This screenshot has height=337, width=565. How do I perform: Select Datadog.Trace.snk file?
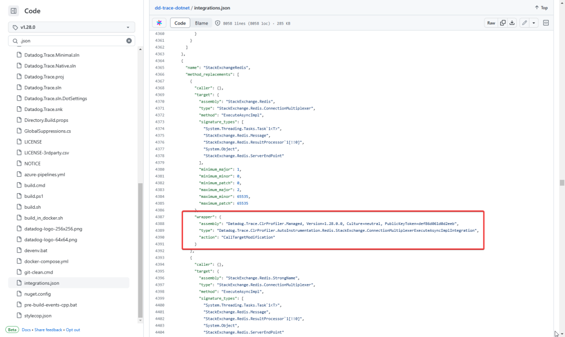point(43,109)
